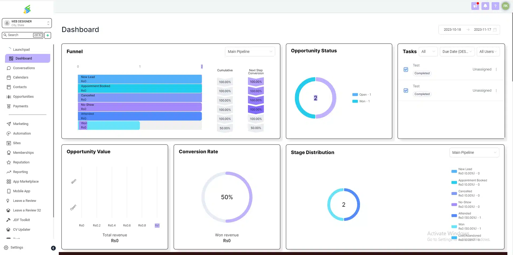Go to Conversations in the sidebar
This screenshot has width=513, height=255.
tap(24, 68)
